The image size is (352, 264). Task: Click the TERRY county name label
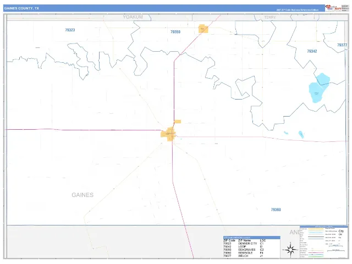coord(270,17)
